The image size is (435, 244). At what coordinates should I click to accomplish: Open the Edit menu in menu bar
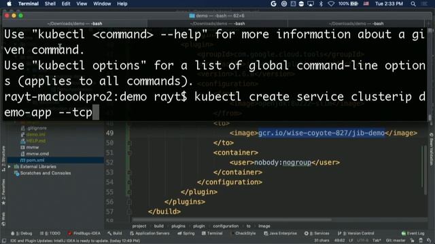(x=66, y=3)
